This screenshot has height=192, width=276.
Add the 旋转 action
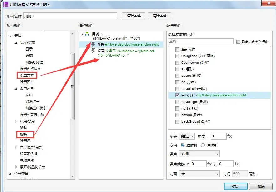point(23,134)
